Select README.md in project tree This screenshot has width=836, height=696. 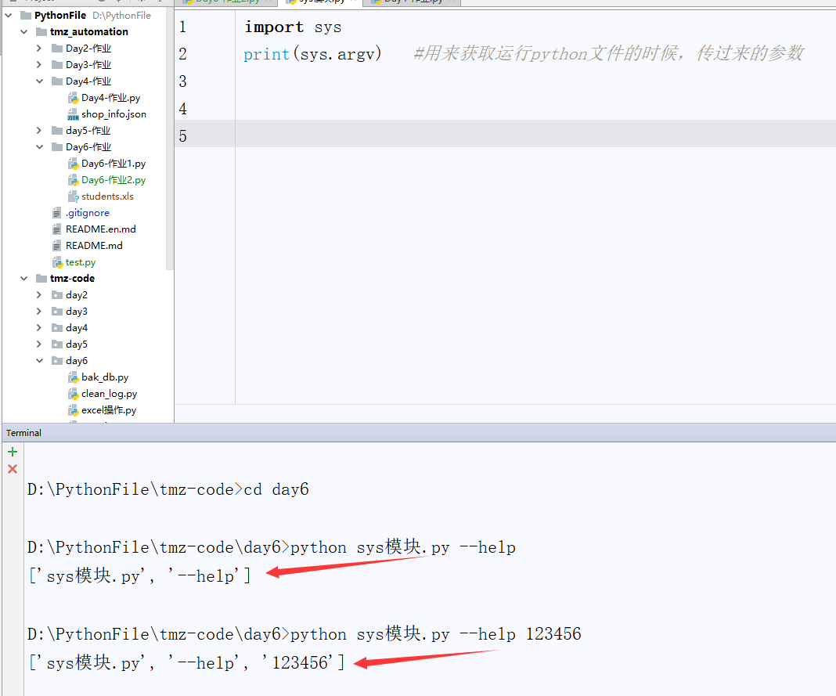94,246
